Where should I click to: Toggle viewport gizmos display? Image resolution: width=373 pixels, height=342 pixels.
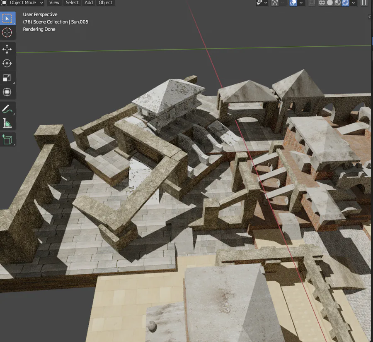click(x=274, y=3)
